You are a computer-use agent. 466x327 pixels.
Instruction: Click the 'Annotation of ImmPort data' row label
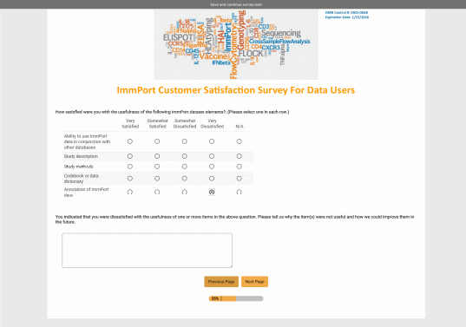coord(86,193)
